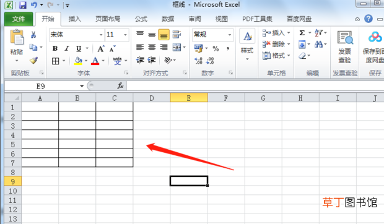The width and height of the screenshot is (384, 224).
Task: Toggle bottom align highlighted button
Action: [x=164, y=35]
